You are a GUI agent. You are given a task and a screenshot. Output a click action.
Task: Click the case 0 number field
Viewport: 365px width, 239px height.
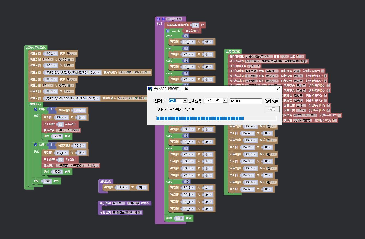point(186,36)
